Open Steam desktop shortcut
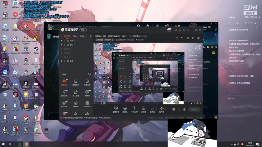 click(x=36, y=50)
